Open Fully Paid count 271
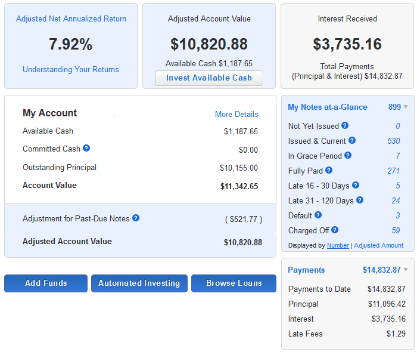Screen dimensions: 417x358 tap(394, 171)
